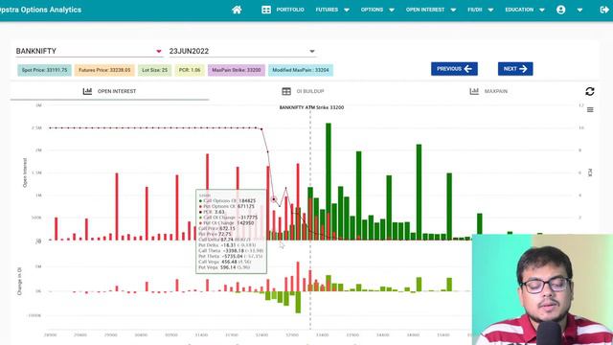This screenshot has width=613, height=345.
Task: Click the Portfolio grid icon
Action: (x=266, y=10)
